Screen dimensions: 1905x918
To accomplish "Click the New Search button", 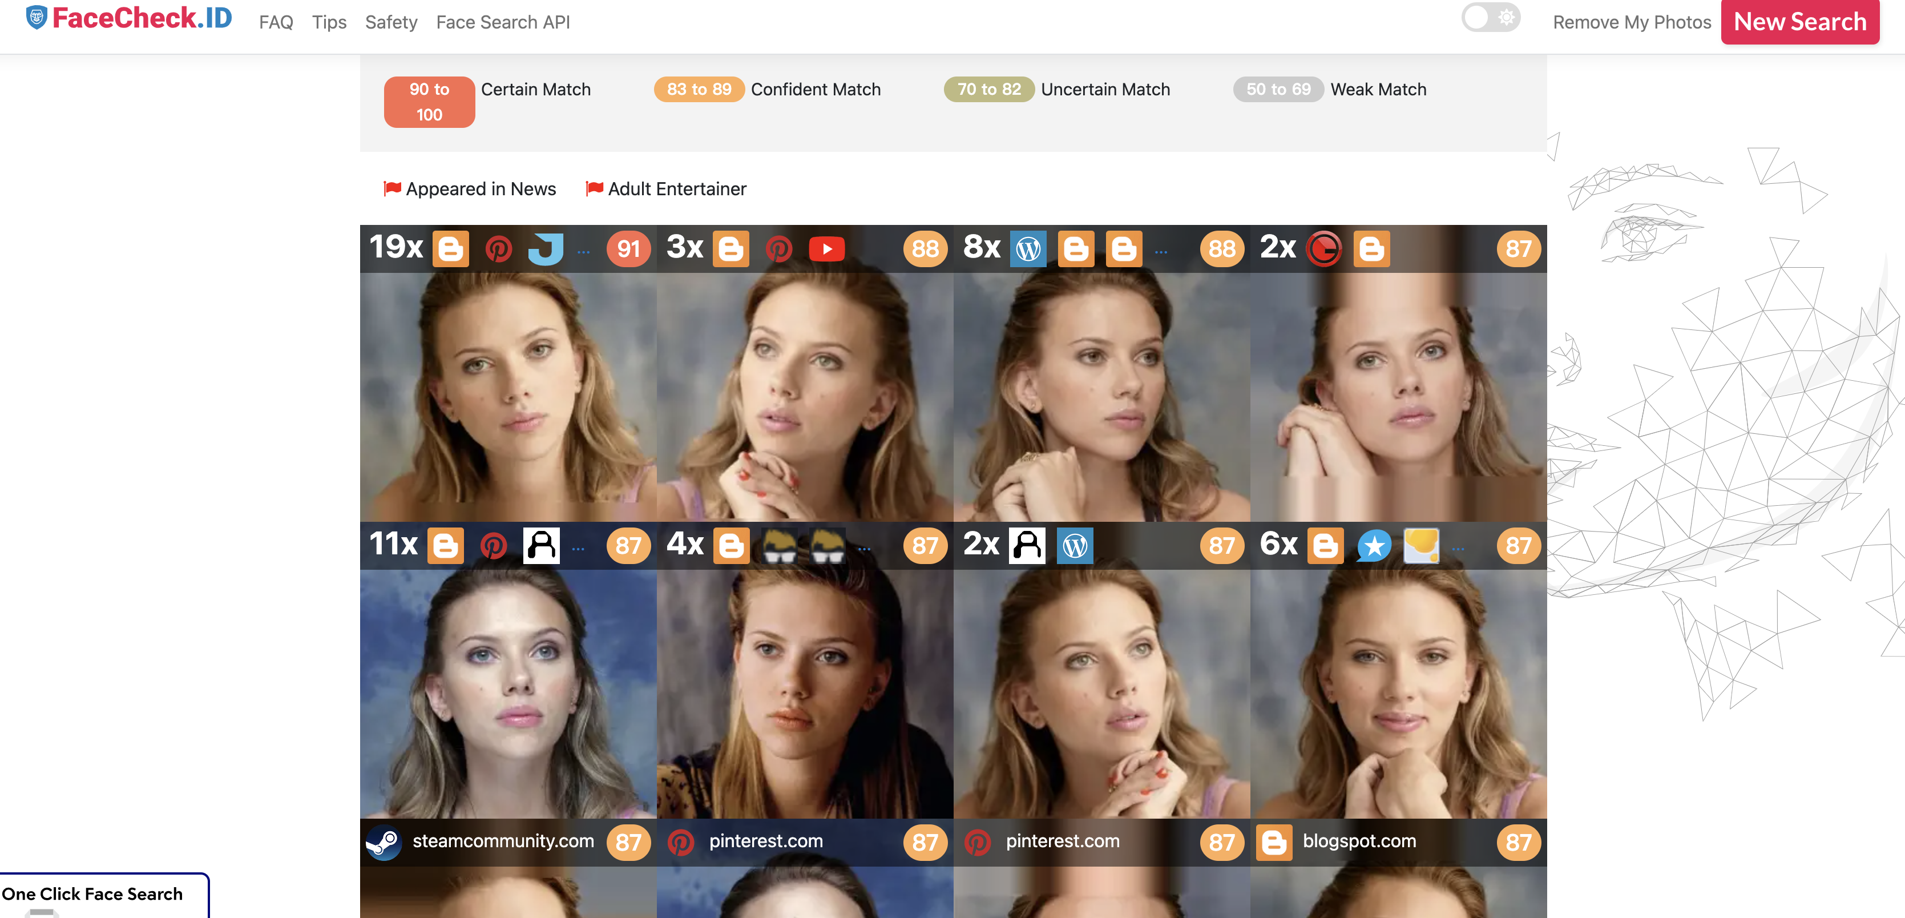I will tap(1799, 22).
